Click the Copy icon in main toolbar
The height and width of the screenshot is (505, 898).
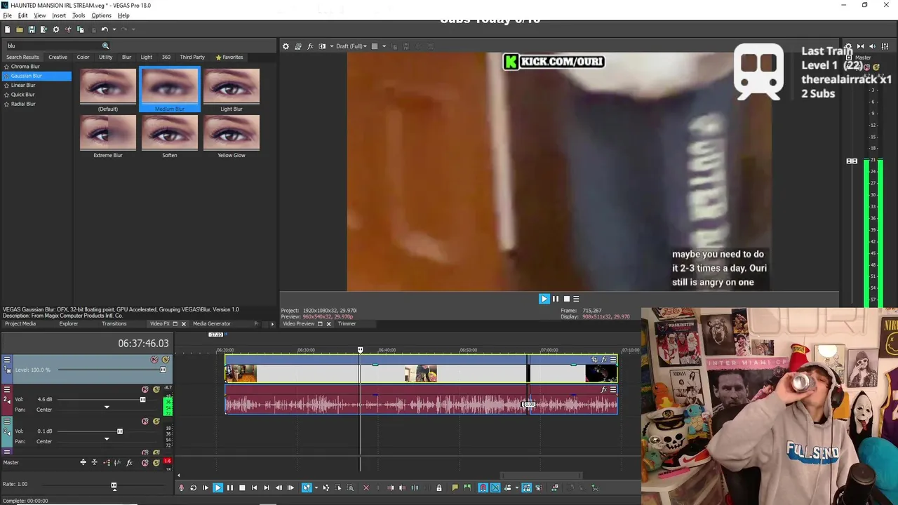(80, 29)
